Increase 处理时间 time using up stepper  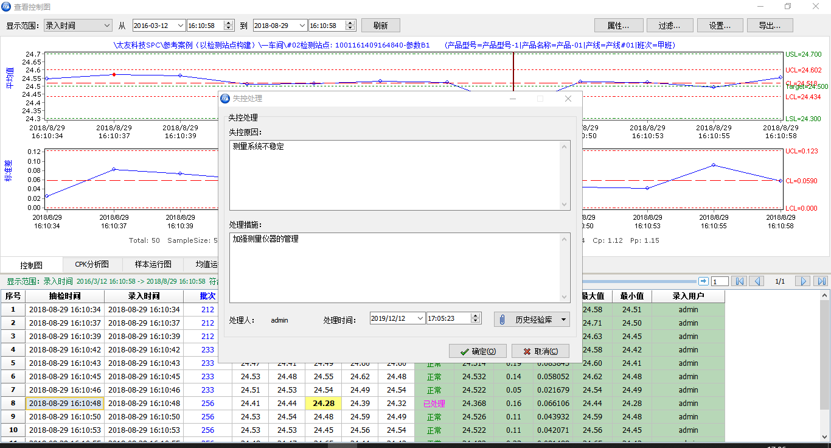coord(476,315)
